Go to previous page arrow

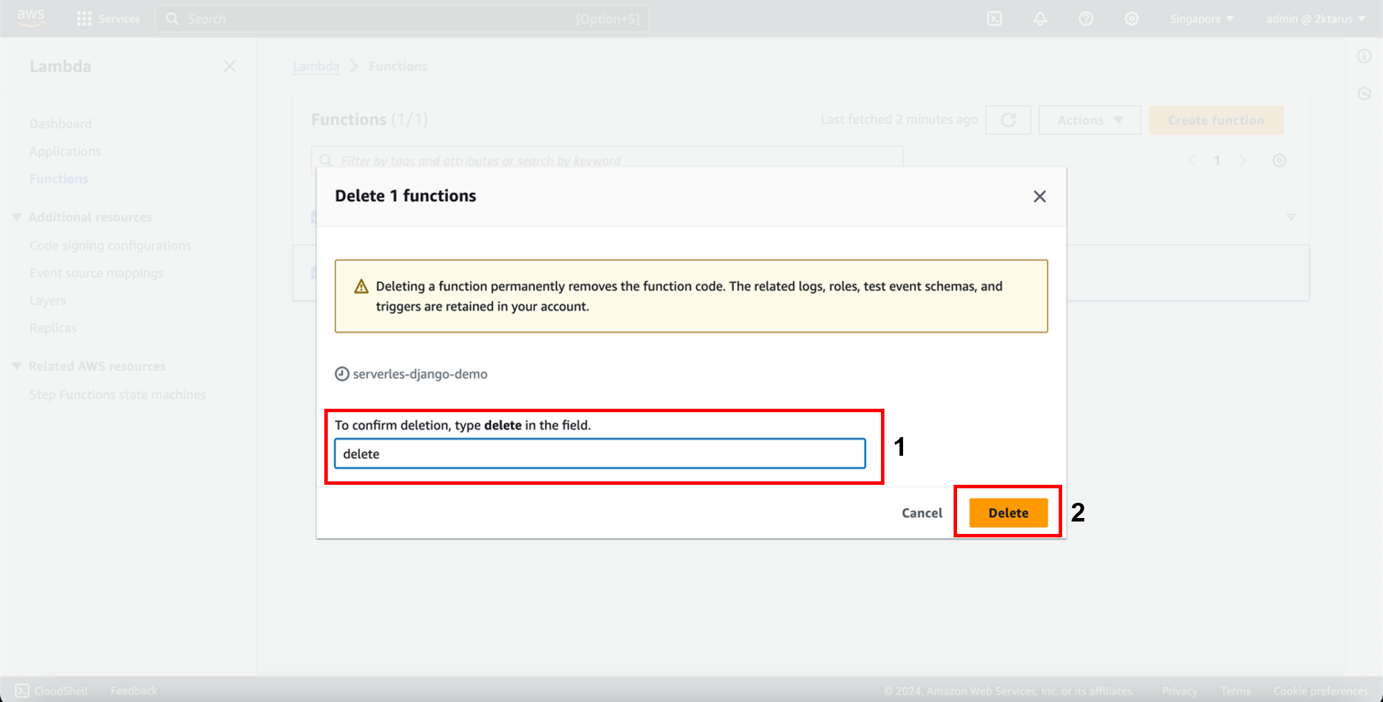coord(1191,160)
